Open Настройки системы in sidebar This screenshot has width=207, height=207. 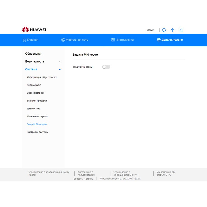coord(38,132)
